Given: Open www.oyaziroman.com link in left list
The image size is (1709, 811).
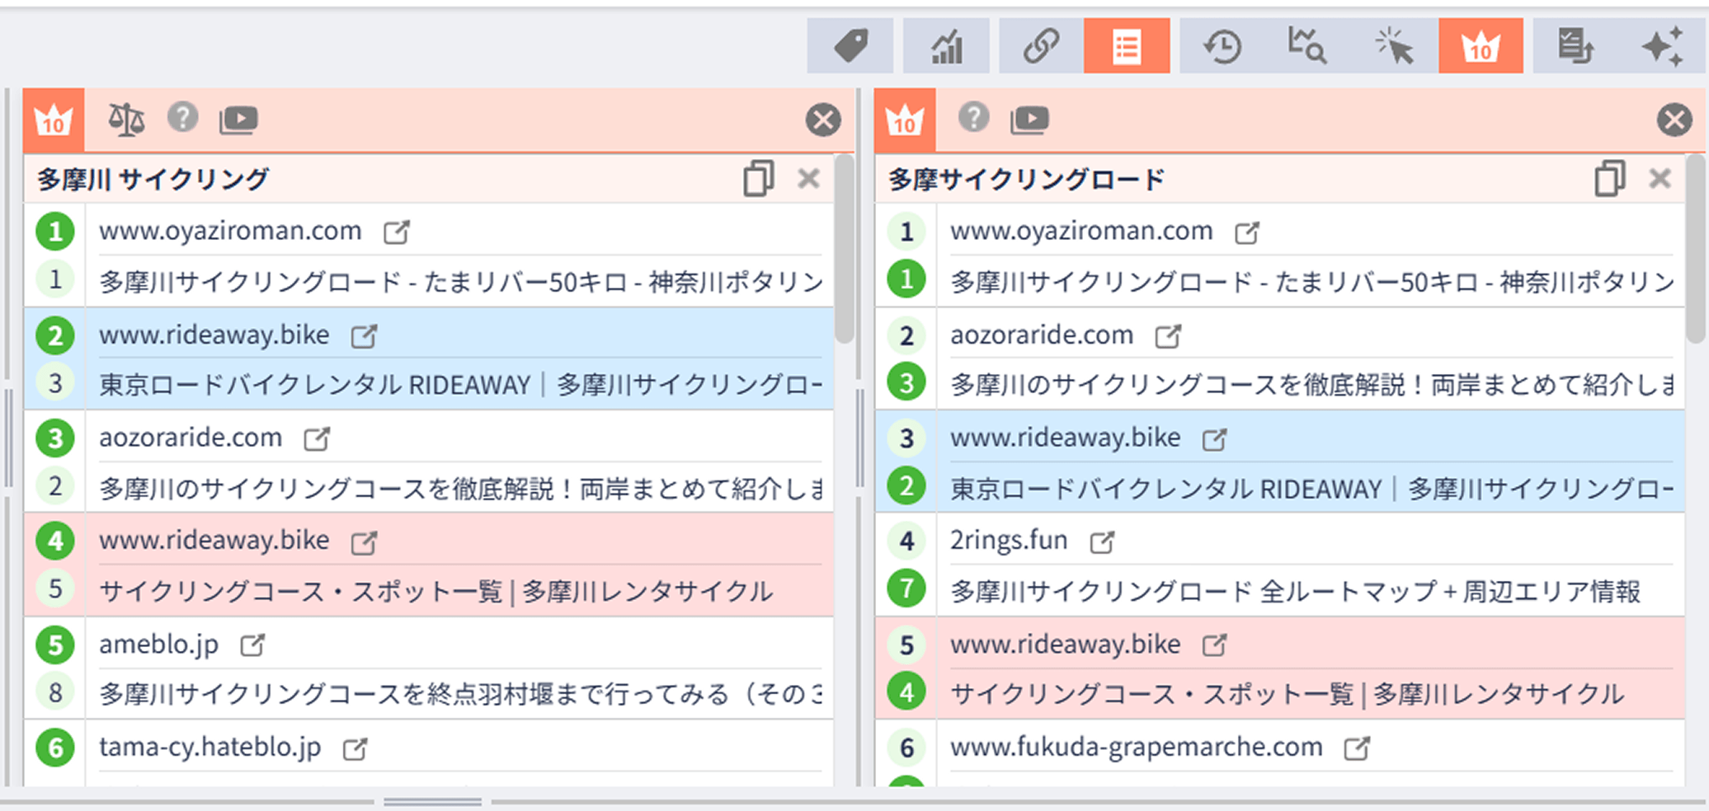Looking at the screenshot, I should [x=397, y=232].
